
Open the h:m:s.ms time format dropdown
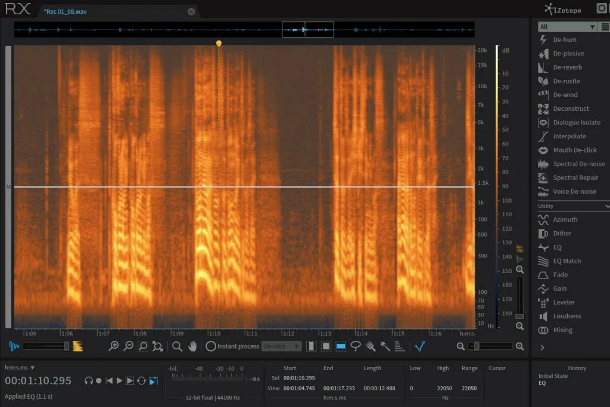pos(20,367)
